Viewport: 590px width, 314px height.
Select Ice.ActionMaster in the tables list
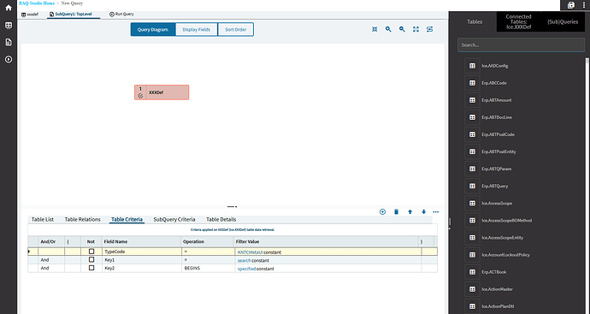[497, 289]
